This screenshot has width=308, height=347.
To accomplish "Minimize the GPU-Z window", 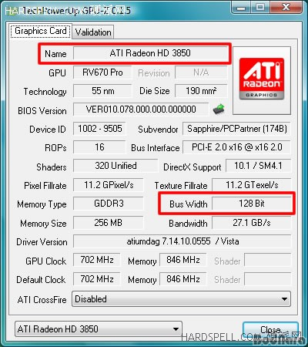I will [x=241, y=8].
